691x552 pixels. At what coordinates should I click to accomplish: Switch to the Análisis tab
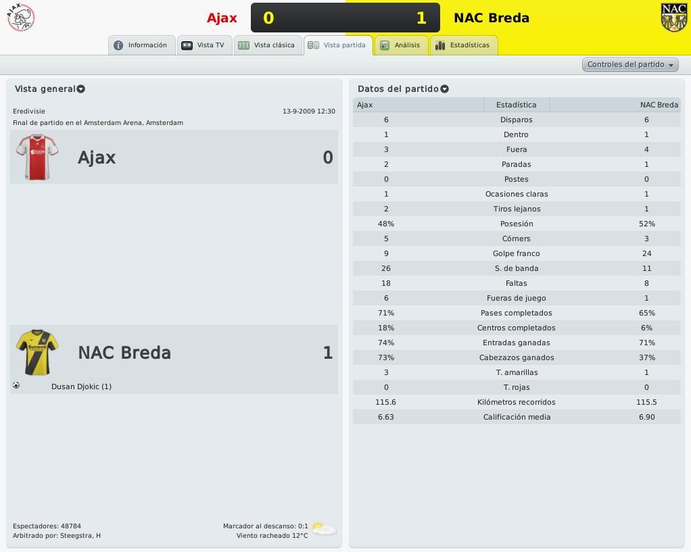[x=400, y=45]
